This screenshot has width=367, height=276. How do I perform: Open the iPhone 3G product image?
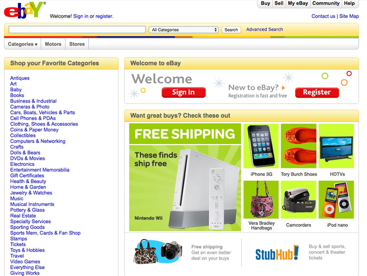click(x=261, y=146)
